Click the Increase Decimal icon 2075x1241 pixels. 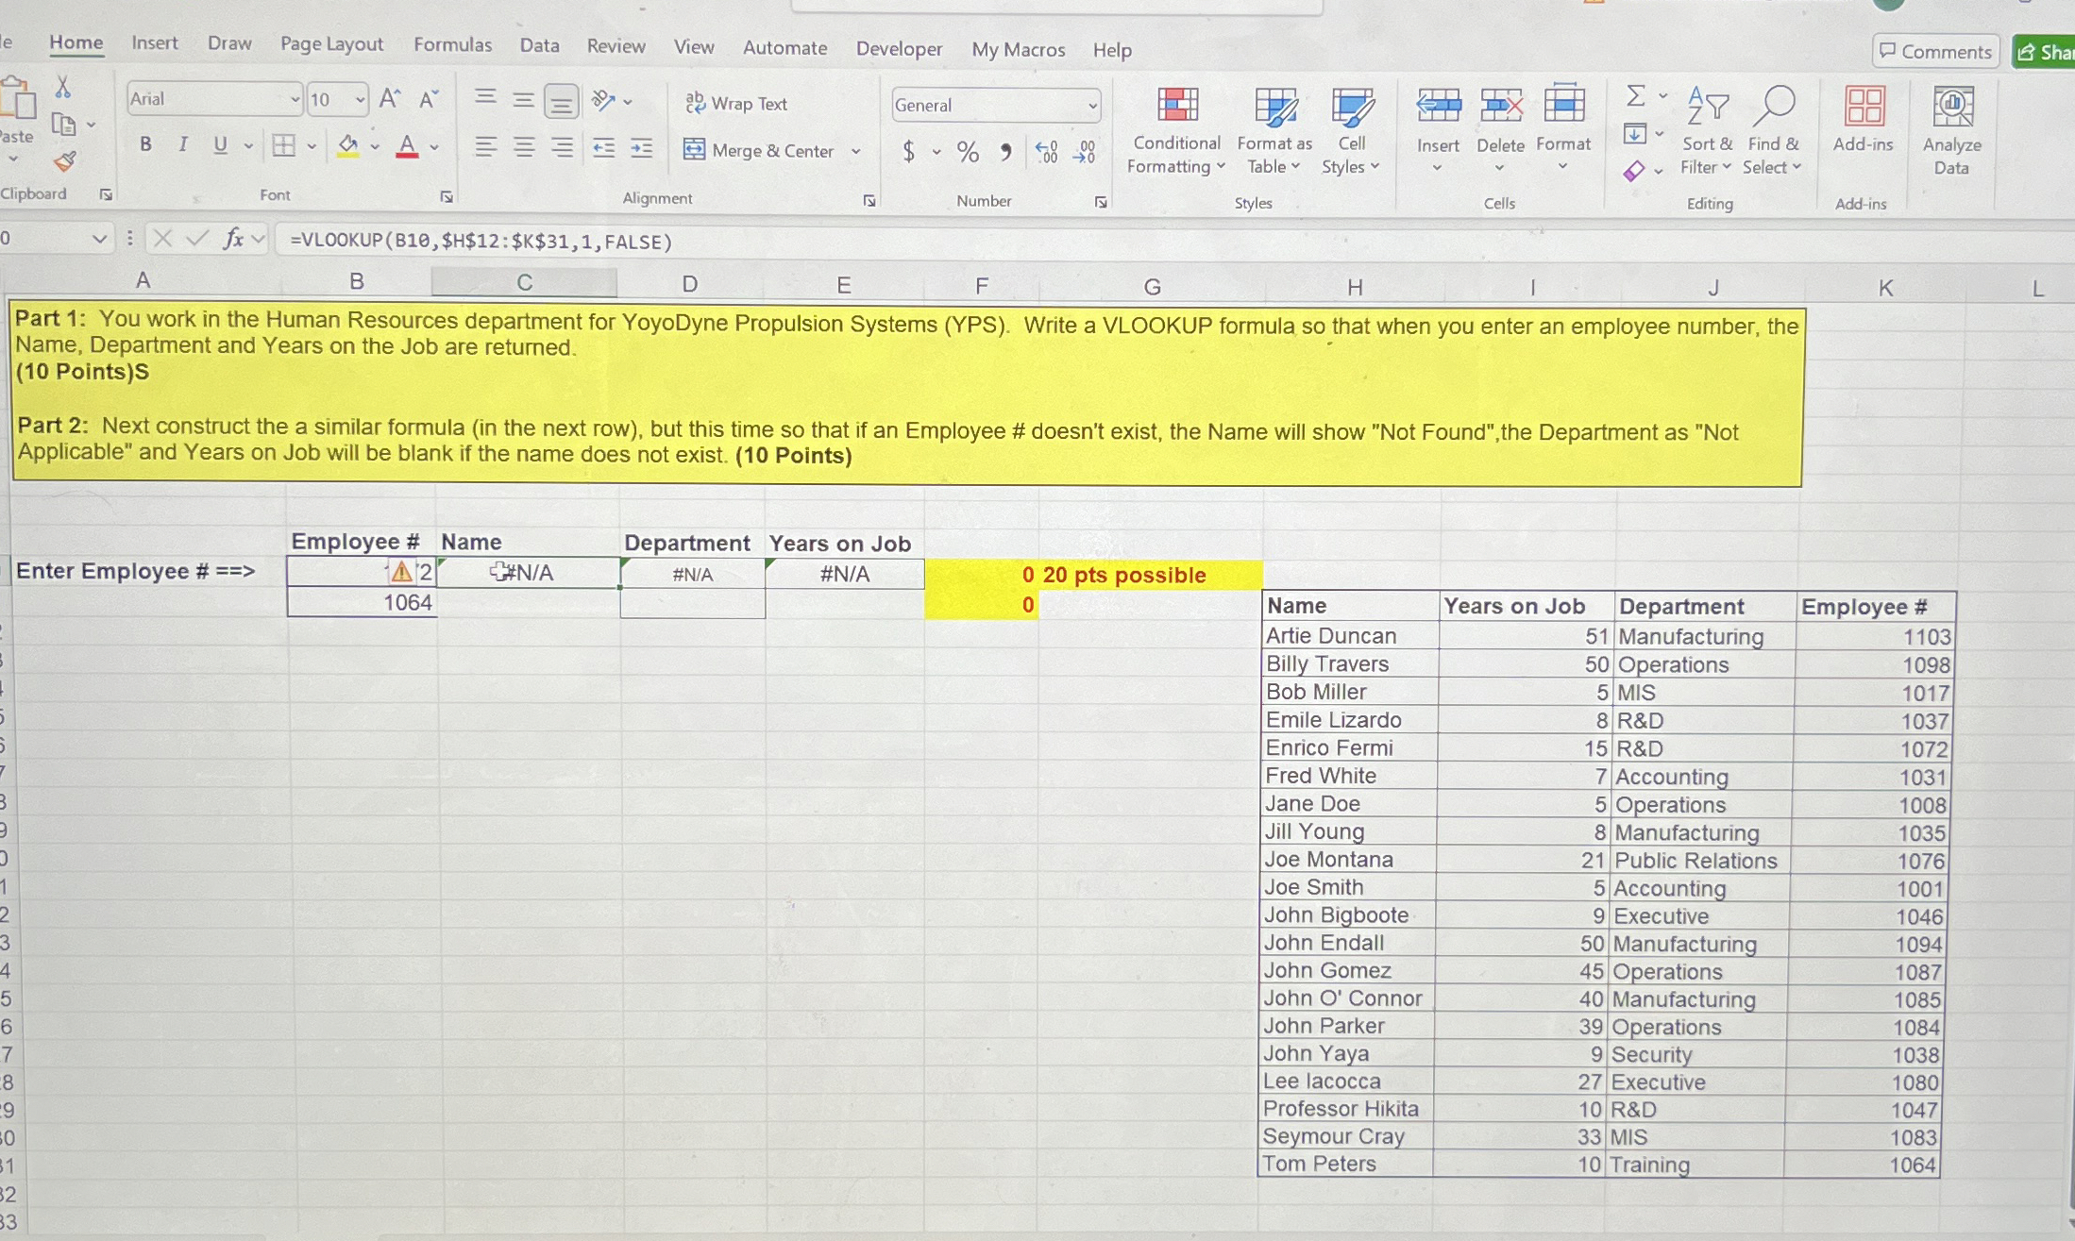[x=1046, y=152]
